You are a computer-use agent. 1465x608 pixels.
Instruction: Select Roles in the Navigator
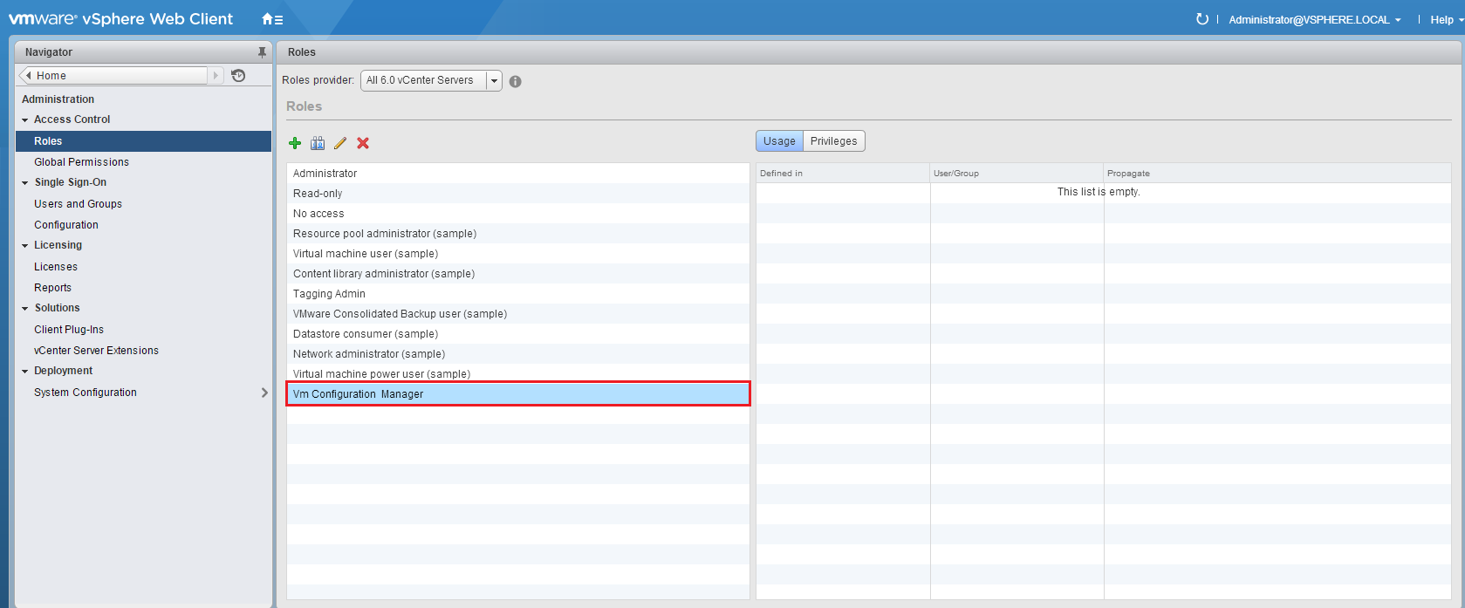(x=143, y=141)
